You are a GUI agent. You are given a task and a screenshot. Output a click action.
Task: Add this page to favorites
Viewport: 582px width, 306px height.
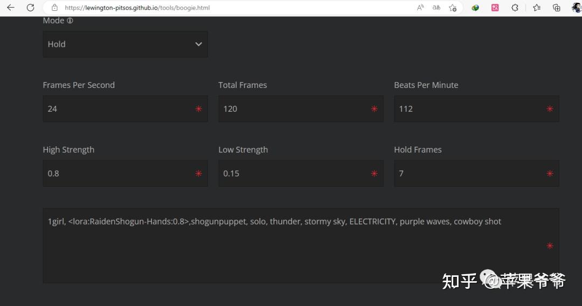tap(453, 8)
